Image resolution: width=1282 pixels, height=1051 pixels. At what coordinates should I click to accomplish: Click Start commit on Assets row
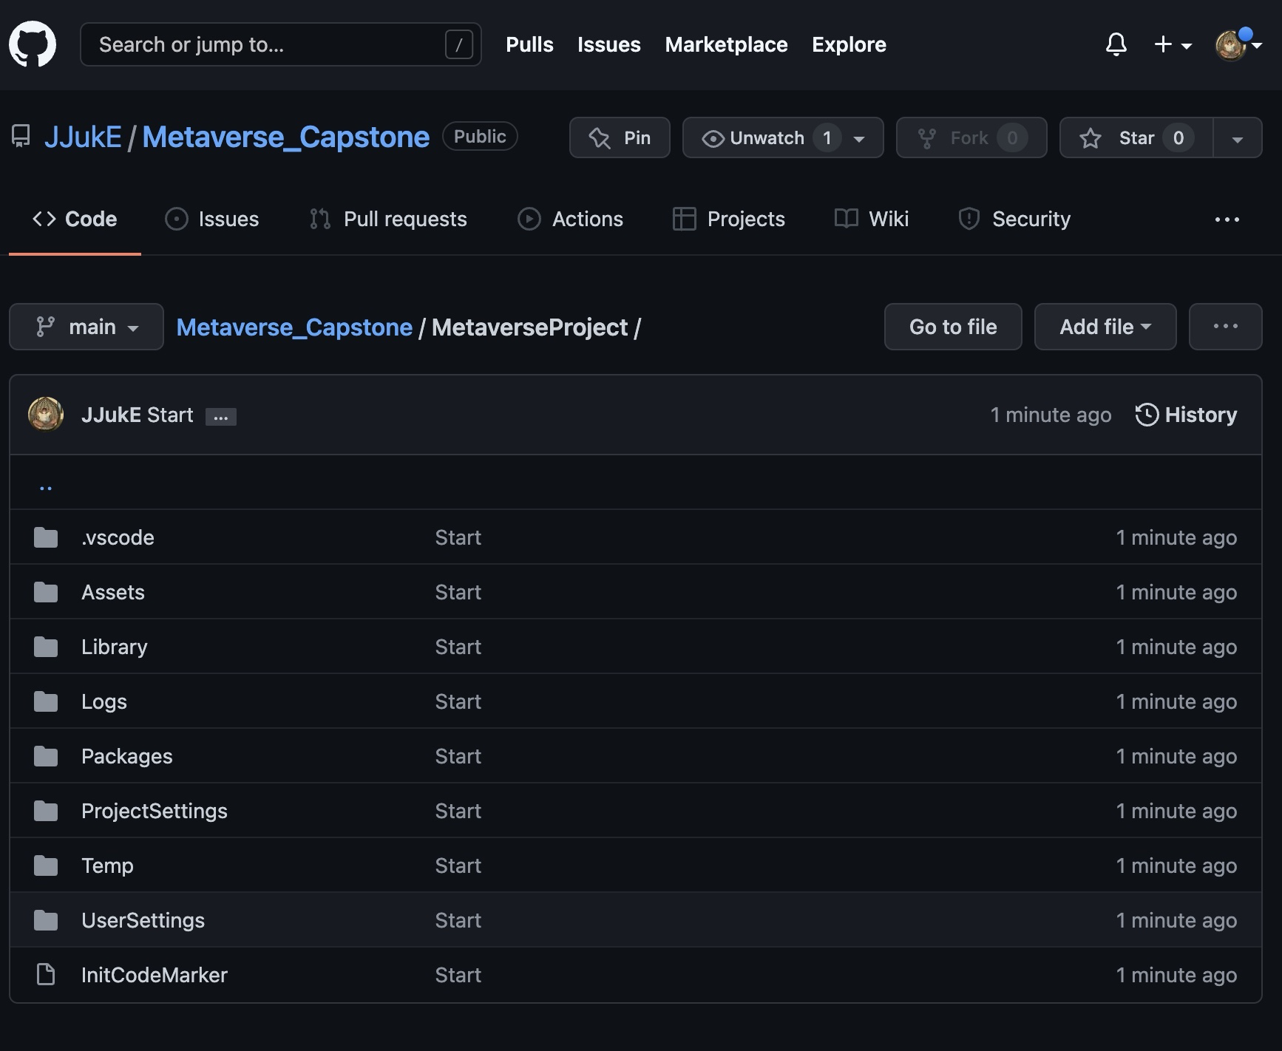(458, 592)
